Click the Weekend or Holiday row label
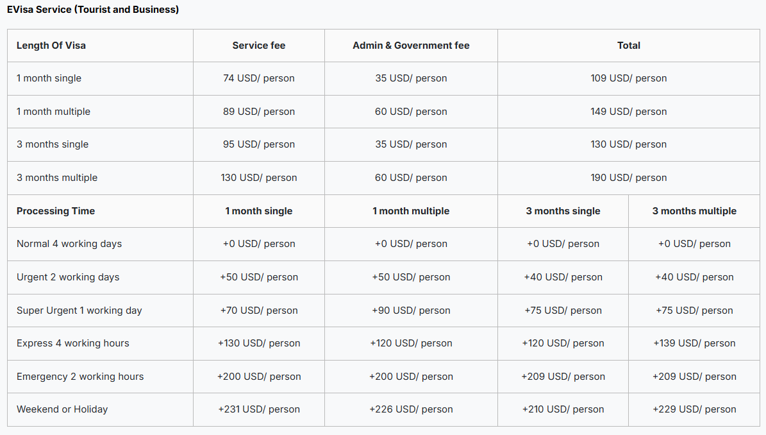This screenshot has width=766, height=435. [x=62, y=409]
